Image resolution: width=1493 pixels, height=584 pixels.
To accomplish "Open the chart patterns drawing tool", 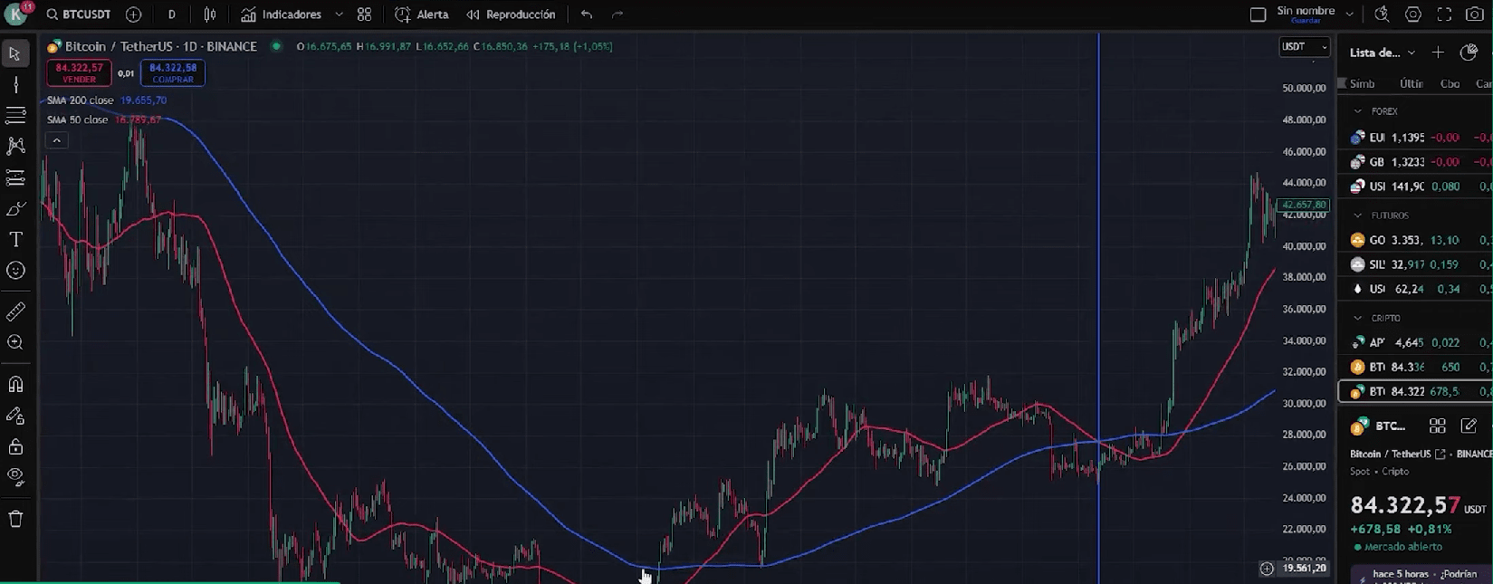I will point(15,146).
